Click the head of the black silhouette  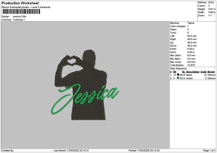click(x=89, y=56)
